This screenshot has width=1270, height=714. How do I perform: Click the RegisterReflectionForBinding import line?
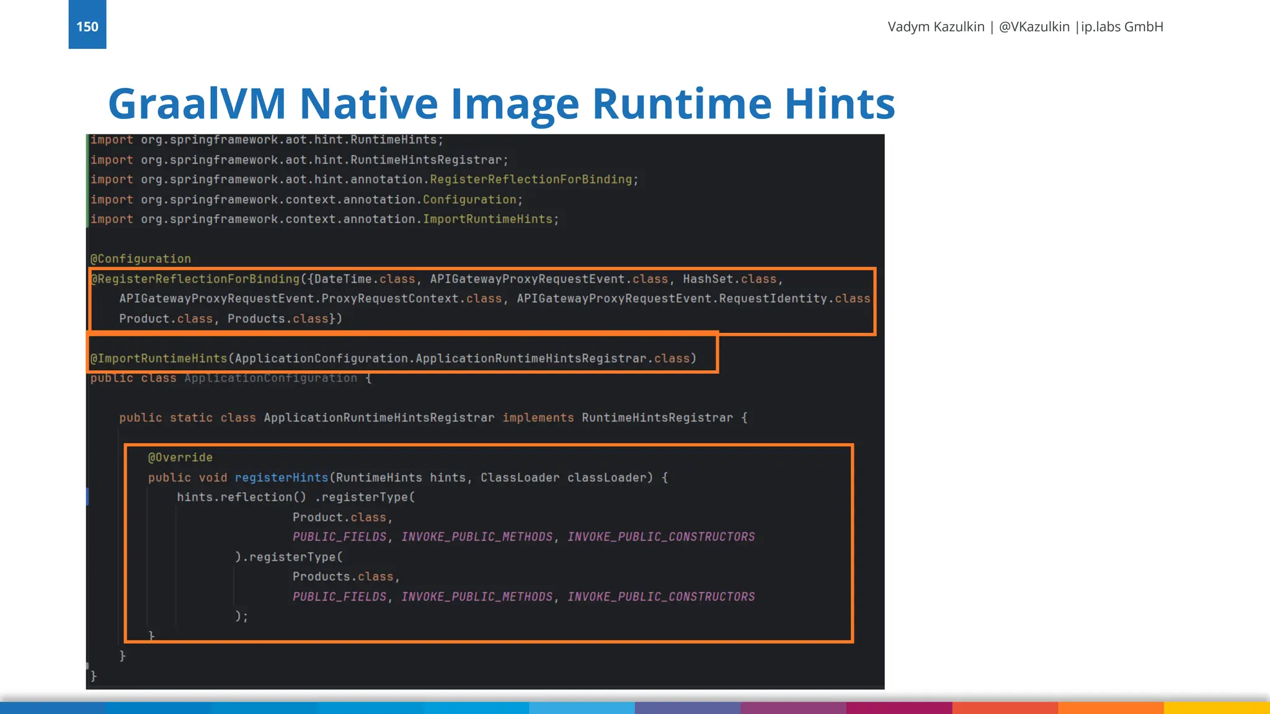click(365, 180)
